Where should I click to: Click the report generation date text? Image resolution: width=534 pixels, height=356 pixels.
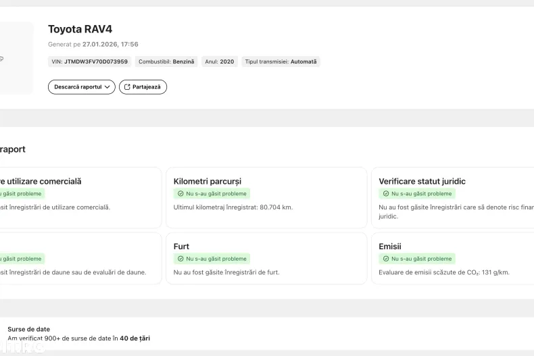[x=93, y=45]
